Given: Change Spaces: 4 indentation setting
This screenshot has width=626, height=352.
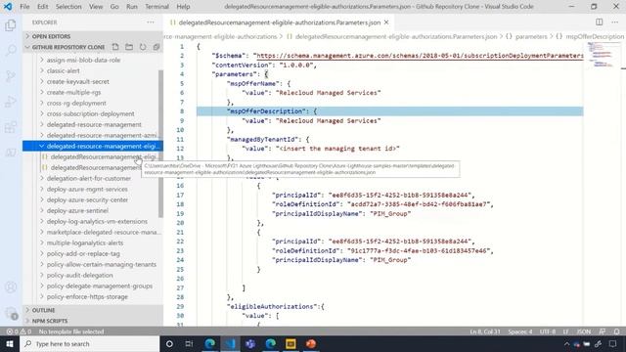Looking at the screenshot, I should (519, 331).
